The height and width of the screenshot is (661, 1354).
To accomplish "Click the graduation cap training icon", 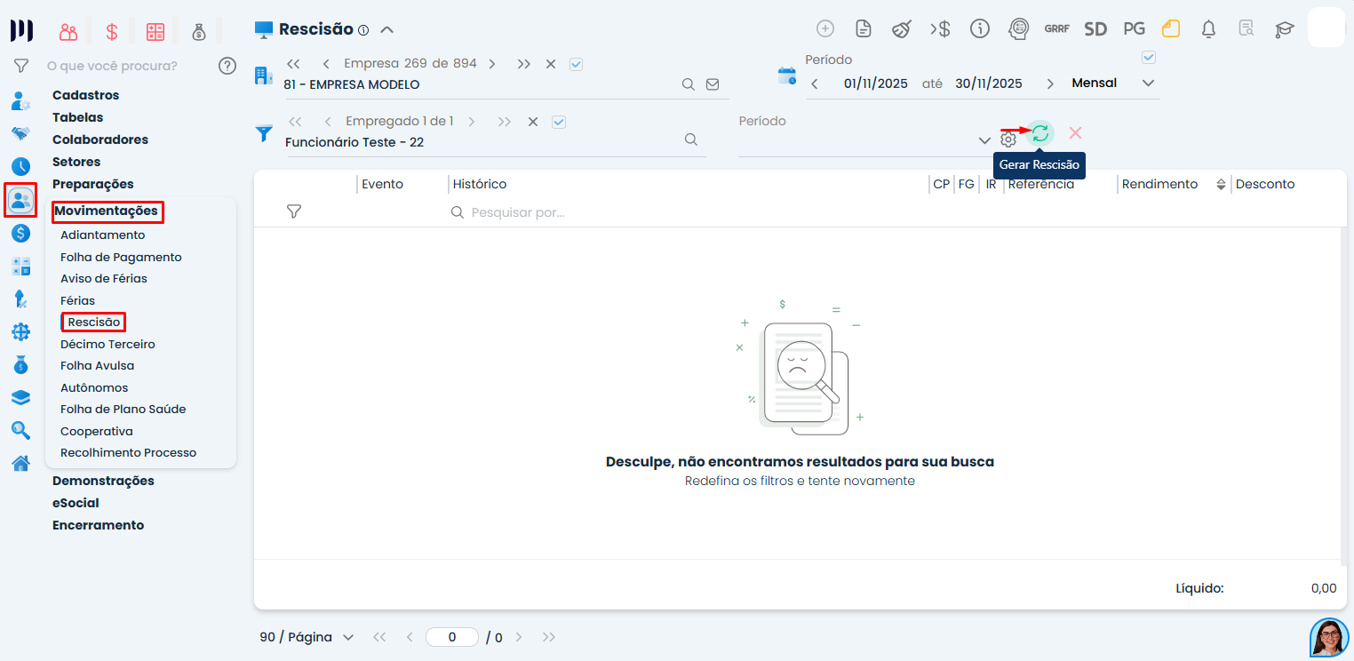I will tap(1284, 28).
